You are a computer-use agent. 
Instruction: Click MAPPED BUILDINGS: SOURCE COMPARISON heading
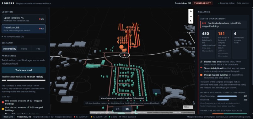click(x=223, y=92)
